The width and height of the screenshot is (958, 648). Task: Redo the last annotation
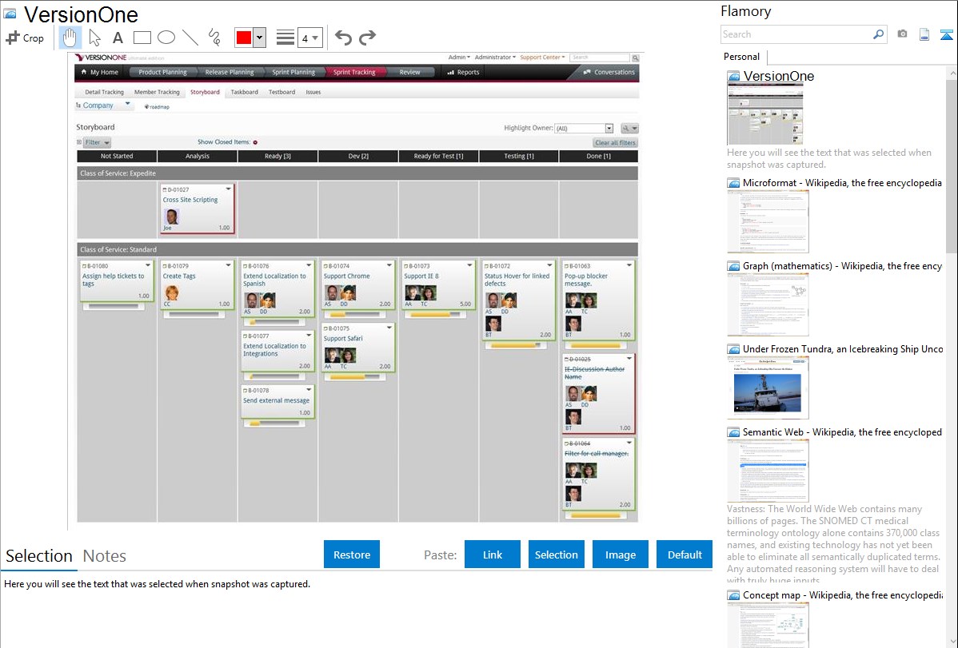367,38
